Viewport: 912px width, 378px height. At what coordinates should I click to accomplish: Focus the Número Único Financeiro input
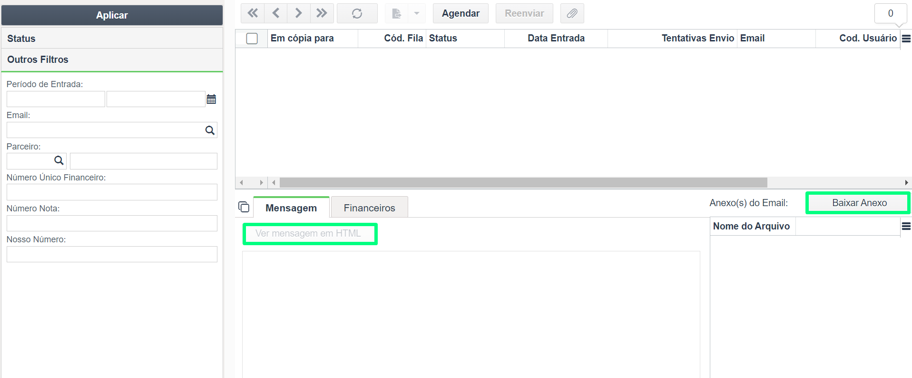(112, 192)
